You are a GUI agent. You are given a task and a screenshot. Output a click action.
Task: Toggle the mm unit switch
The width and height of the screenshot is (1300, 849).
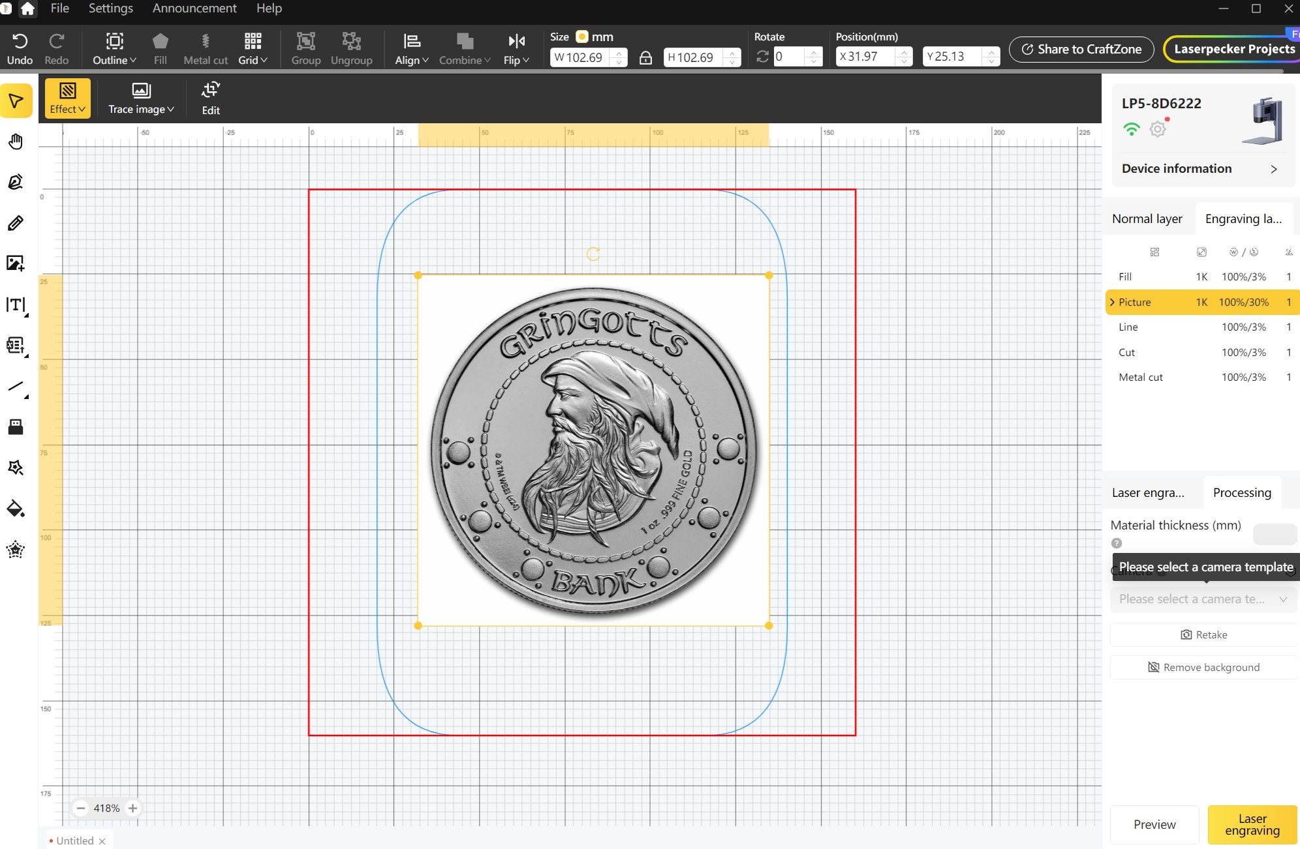pos(582,37)
